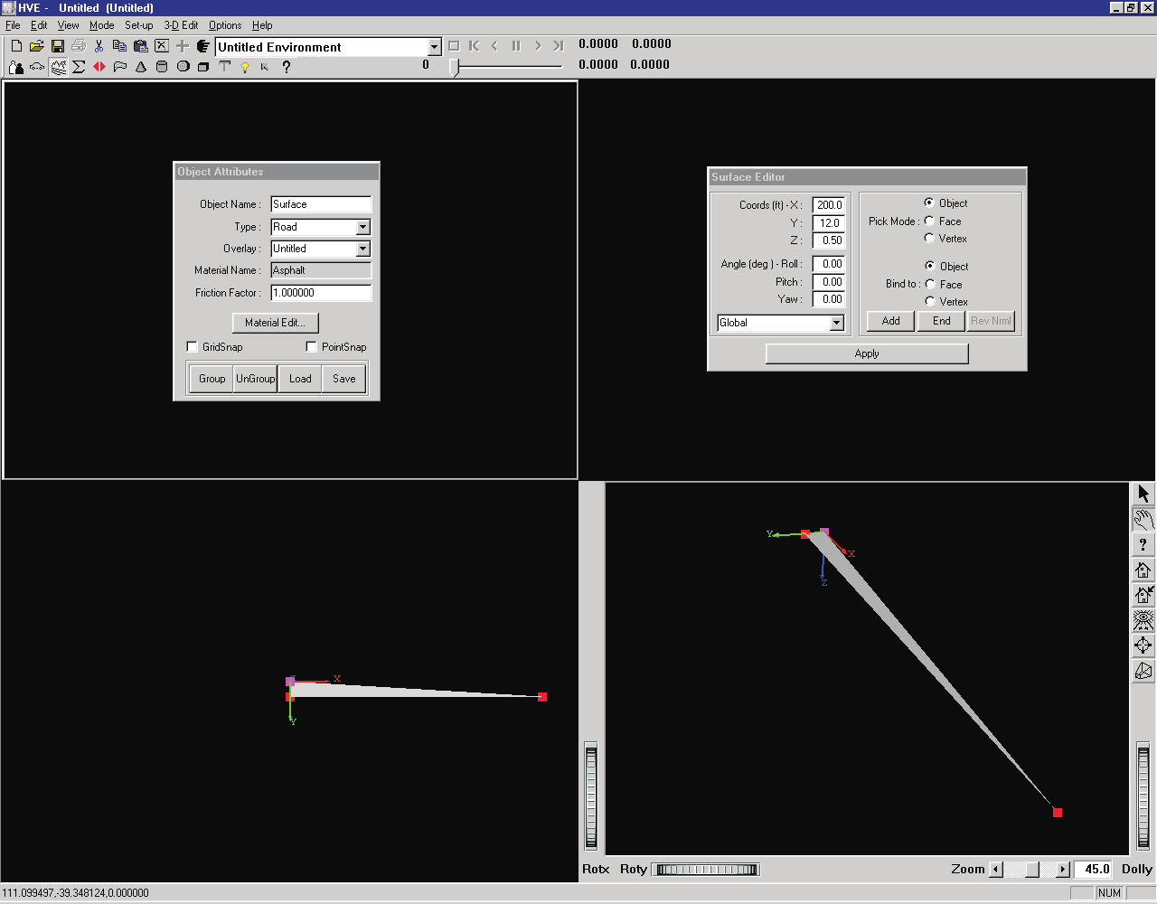Open the Global coordinate dropdown
Image resolution: width=1157 pixels, height=904 pixels.
click(x=836, y=323)
